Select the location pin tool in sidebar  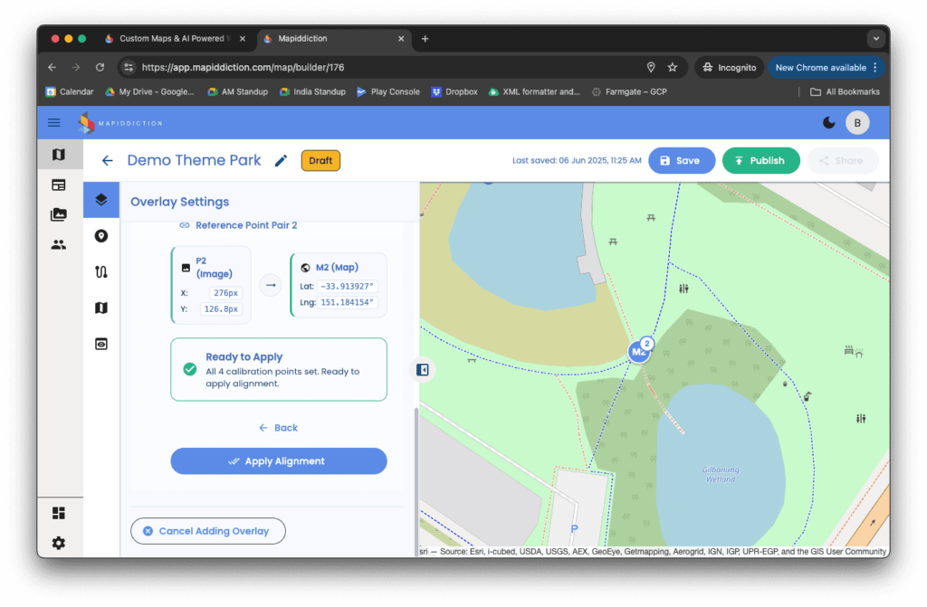tap(101, 236)
